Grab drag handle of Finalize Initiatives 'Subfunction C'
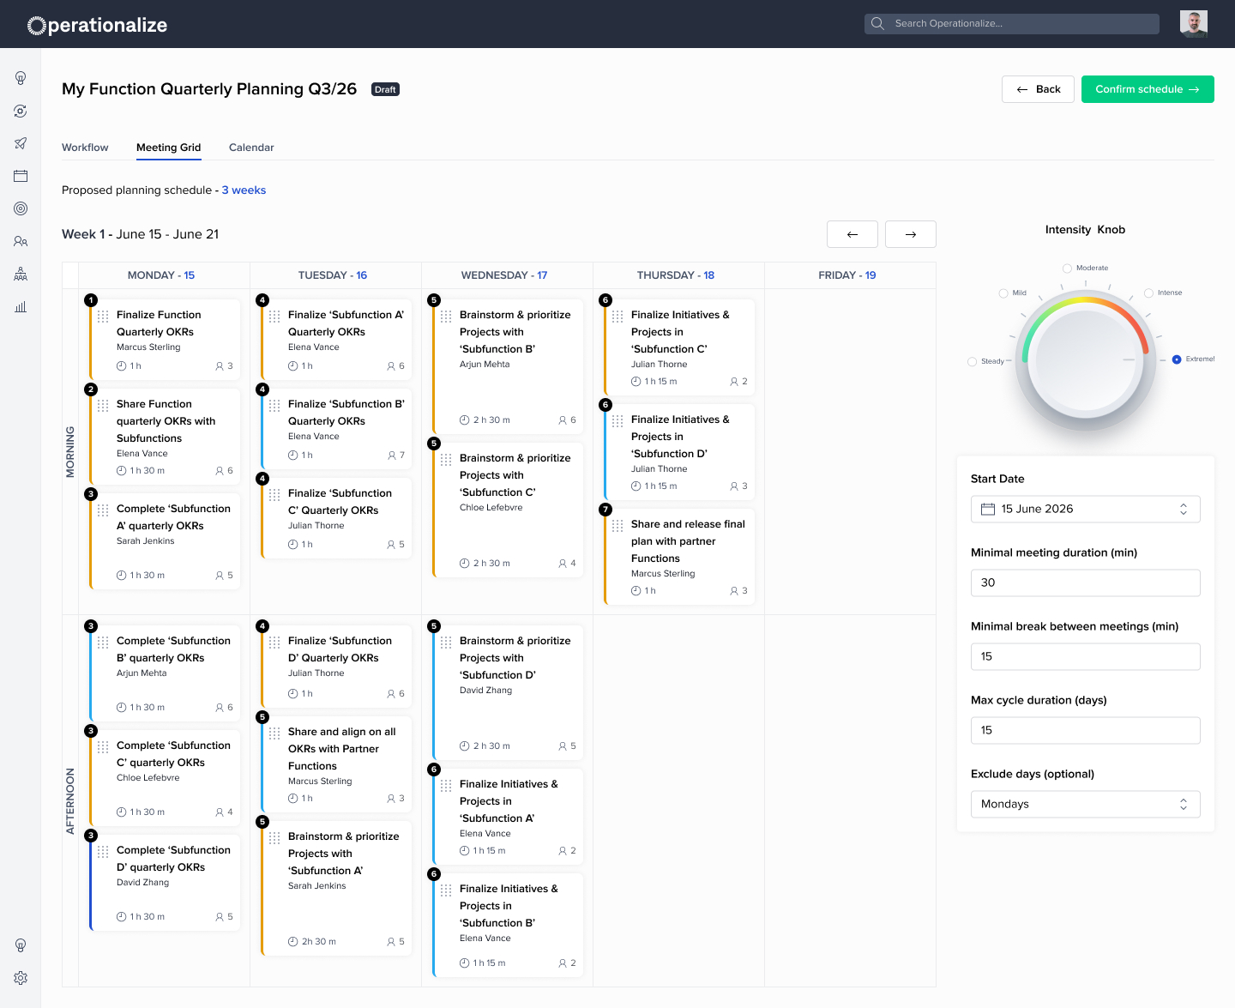Viewport: 1235px width, 1008px height. click(617, 317)
